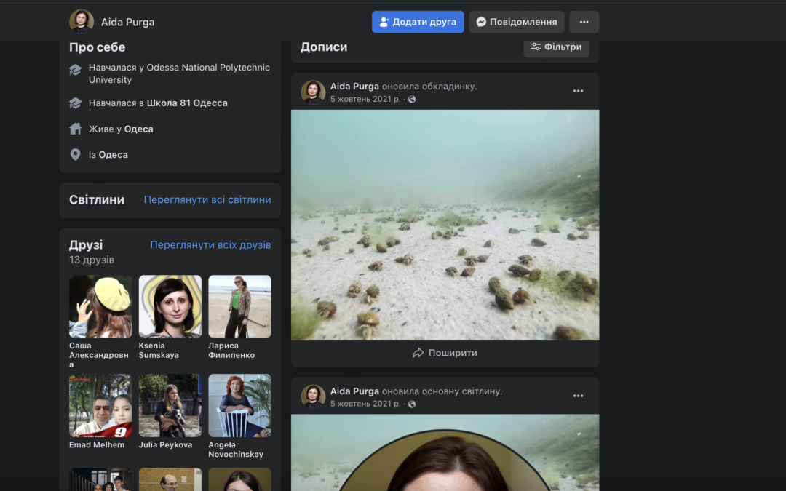Click location pin icon beside Із Одеса
Image resolution: width=786 pixels, height=491 pixels.
tap(75, 155)
